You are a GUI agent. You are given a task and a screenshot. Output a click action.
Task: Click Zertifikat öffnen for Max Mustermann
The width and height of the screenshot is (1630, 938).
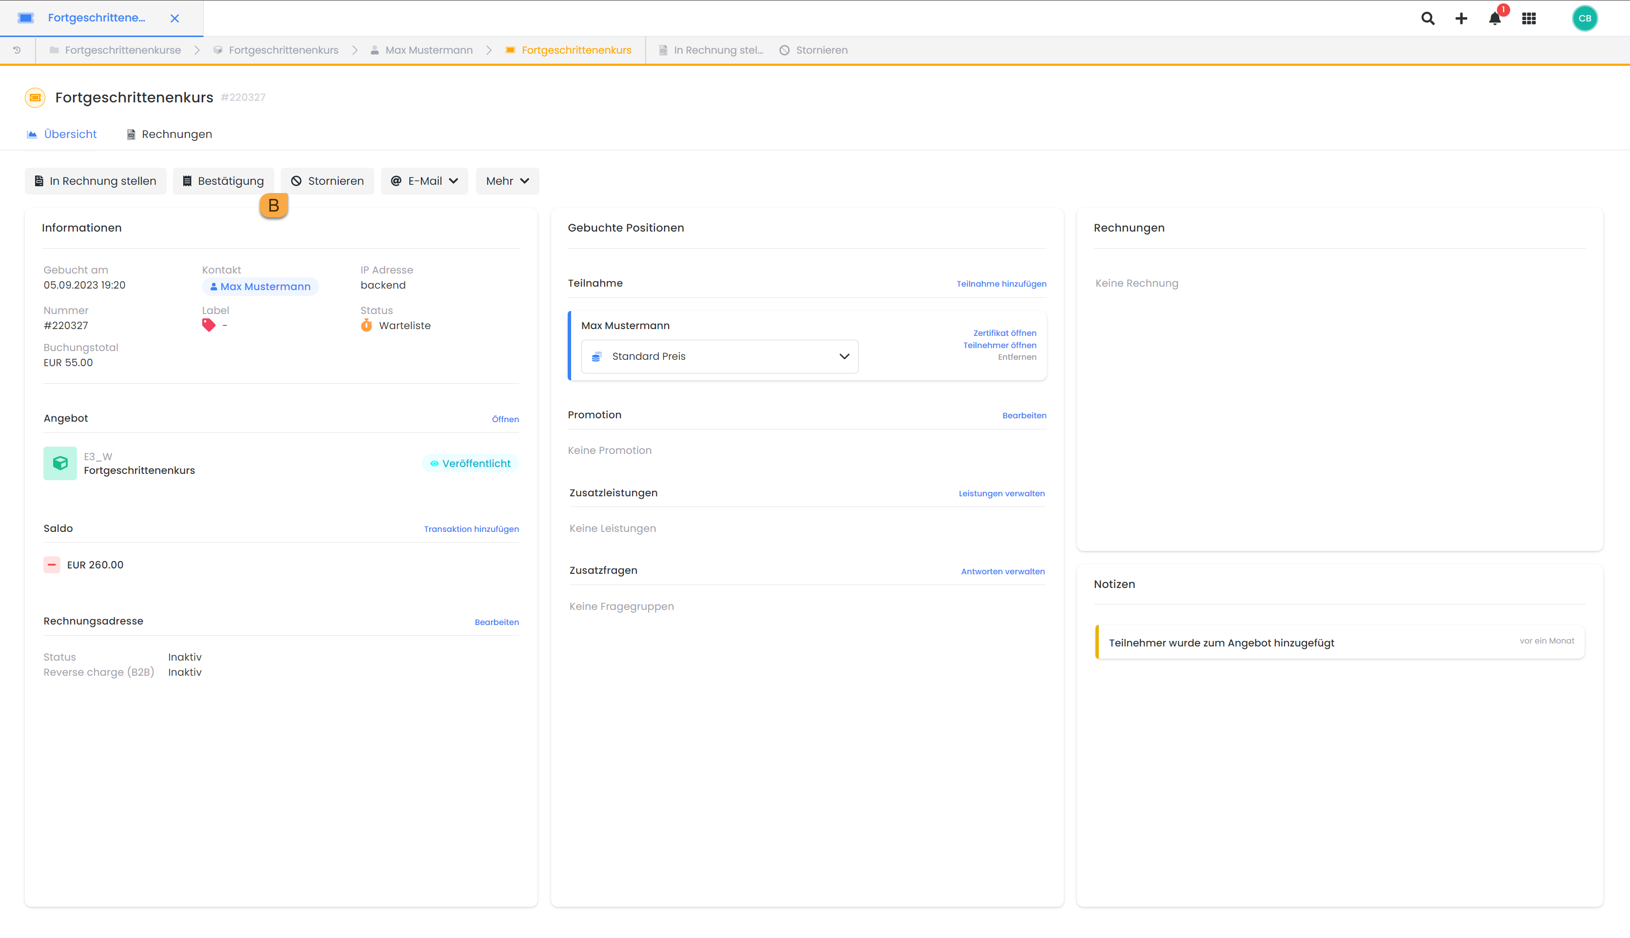(x=1004, y=333)
